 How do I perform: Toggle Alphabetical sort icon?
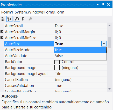(9, 19)
